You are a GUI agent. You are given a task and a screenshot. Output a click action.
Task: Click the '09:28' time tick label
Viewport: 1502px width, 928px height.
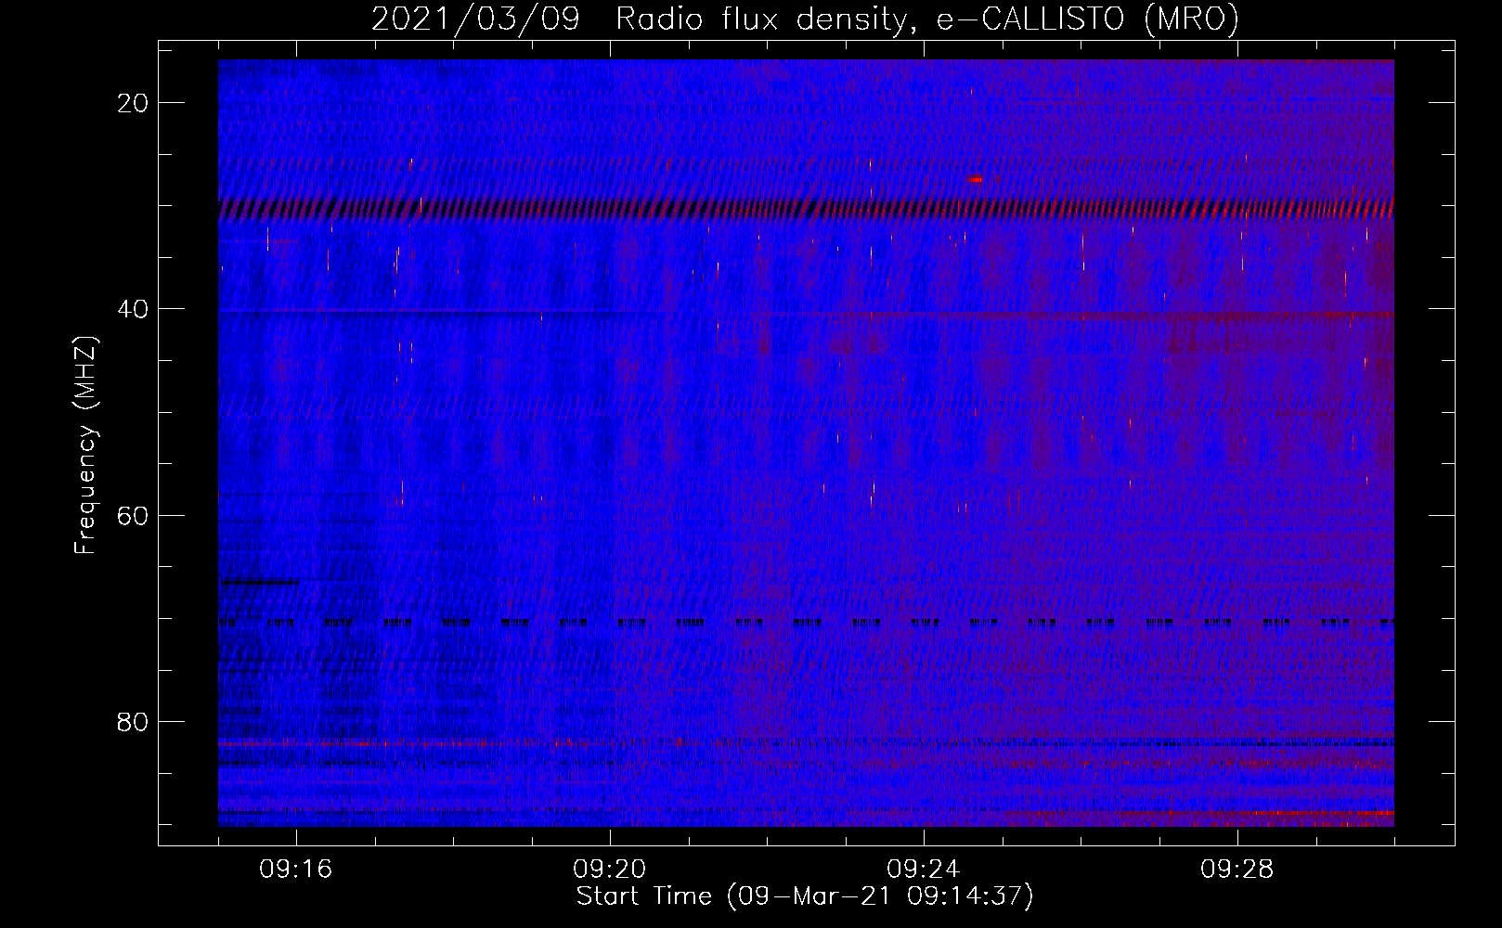[x=1237, y=870]
